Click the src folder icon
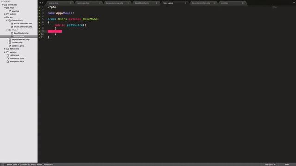 pyautogui.click(x=8, y=18)
